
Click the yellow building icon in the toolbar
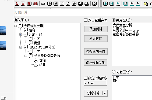coord(146,4)
